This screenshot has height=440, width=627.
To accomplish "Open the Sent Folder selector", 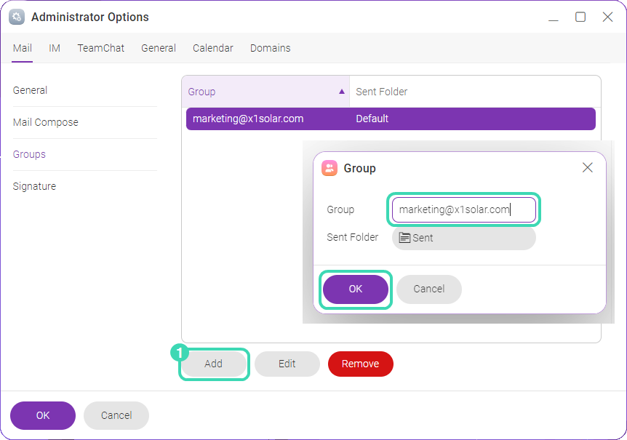I will click(x=463, y=238).
